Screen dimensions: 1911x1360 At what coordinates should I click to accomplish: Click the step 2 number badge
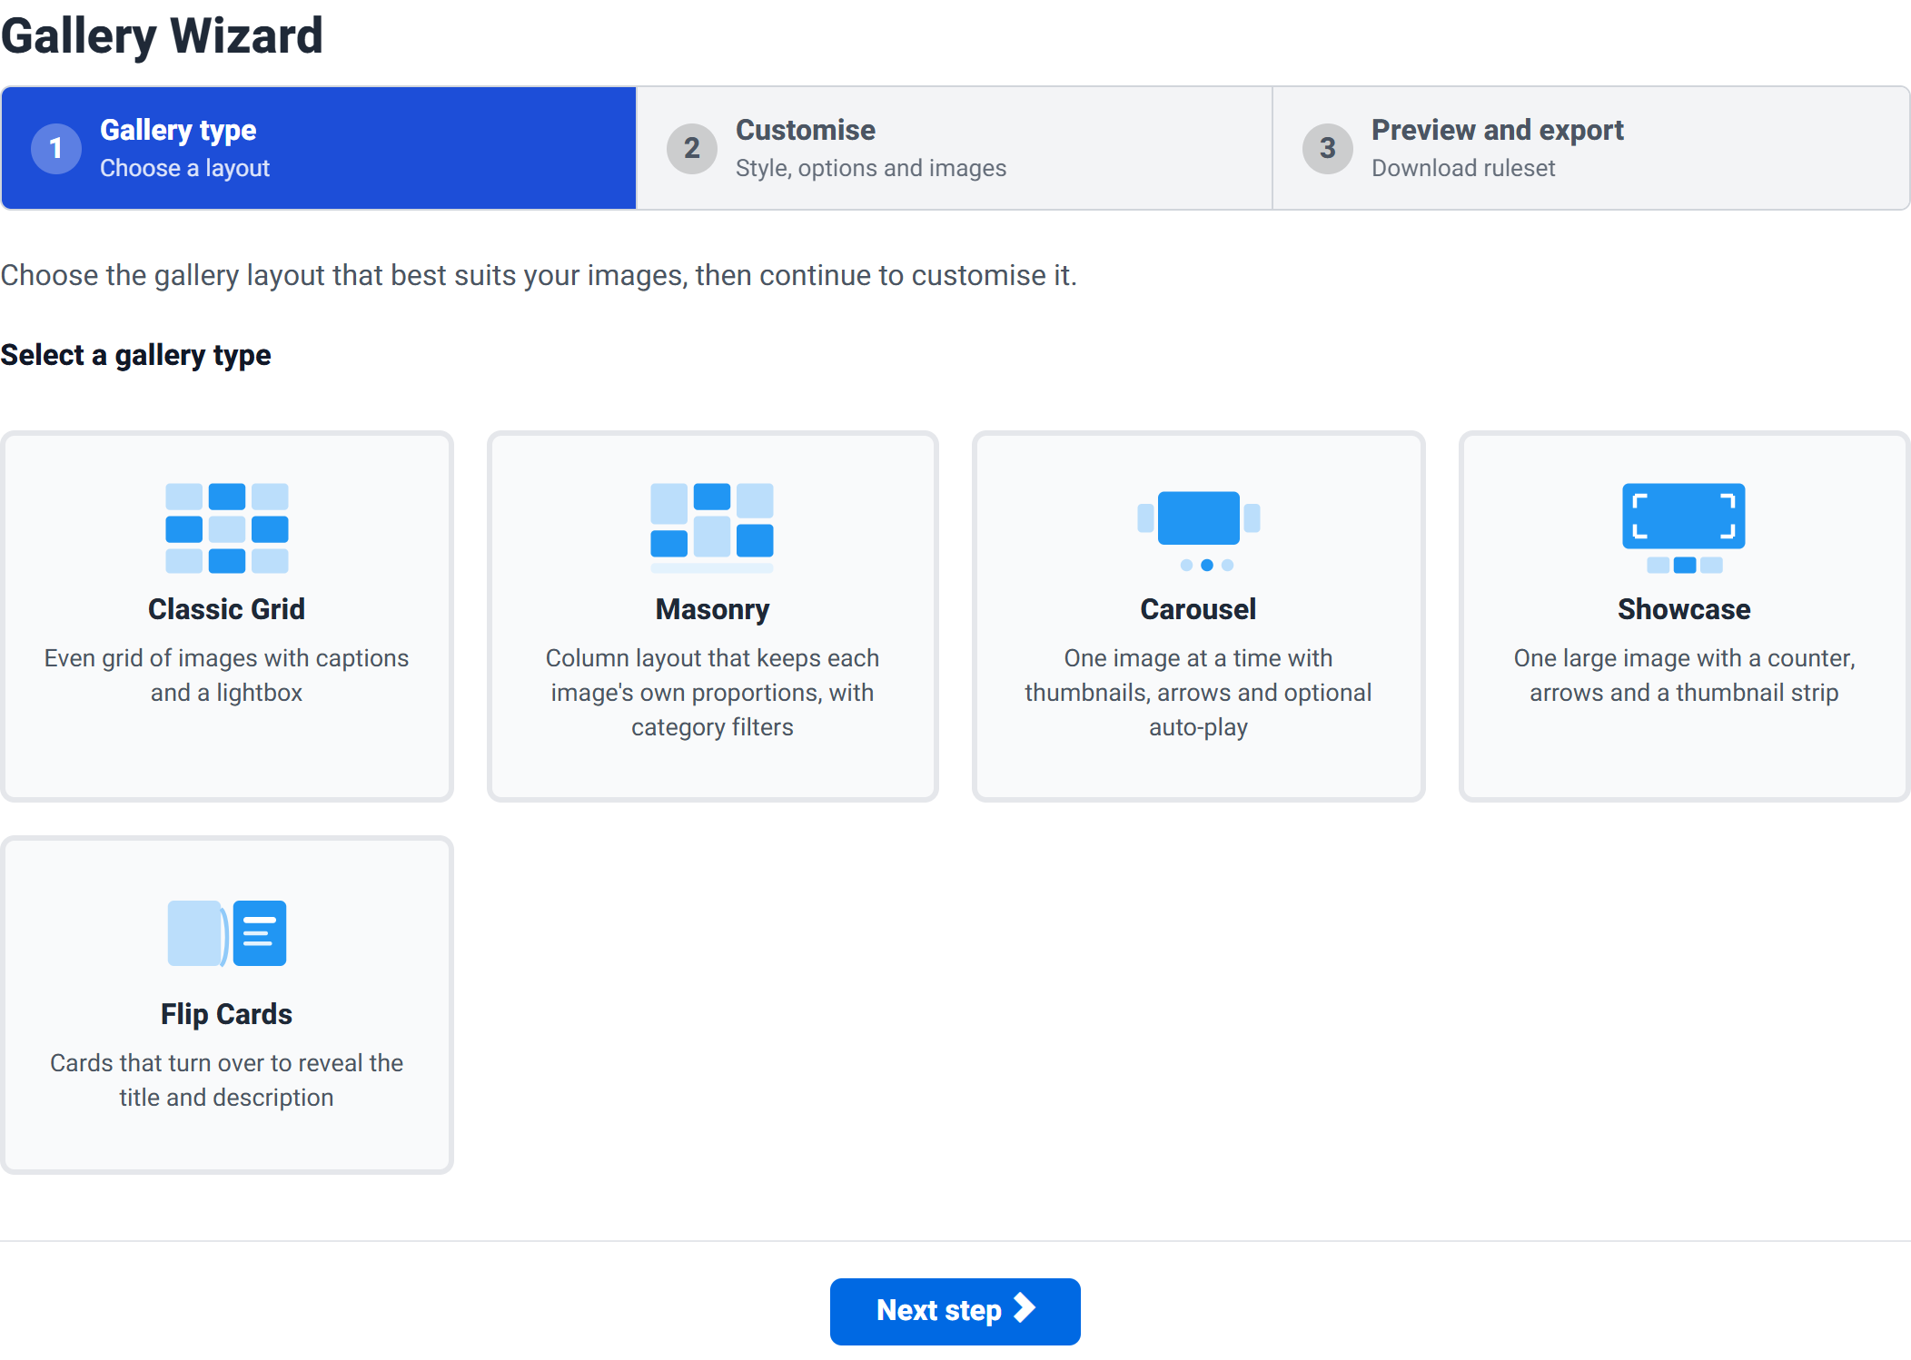pyautogui.click(x=692, y=148)
